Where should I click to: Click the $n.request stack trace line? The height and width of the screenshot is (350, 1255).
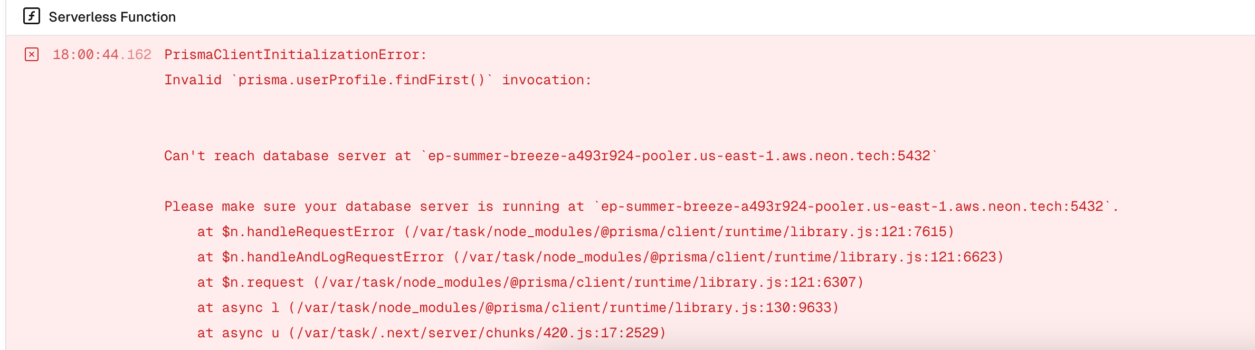point(530,282)
